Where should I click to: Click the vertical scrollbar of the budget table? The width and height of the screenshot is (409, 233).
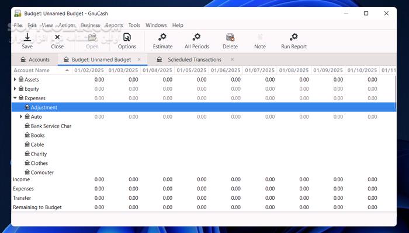coord(396,93)
